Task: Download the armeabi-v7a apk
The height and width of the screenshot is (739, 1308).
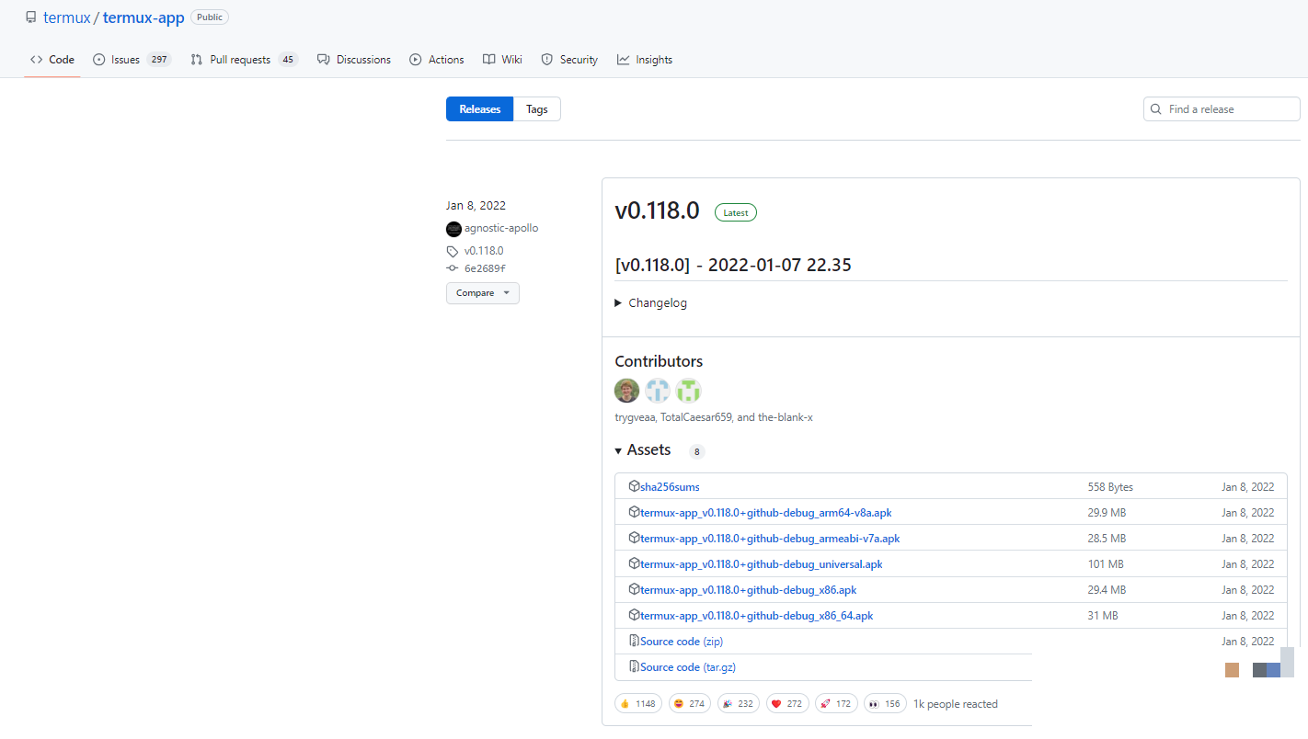Action: pos(770,539)
